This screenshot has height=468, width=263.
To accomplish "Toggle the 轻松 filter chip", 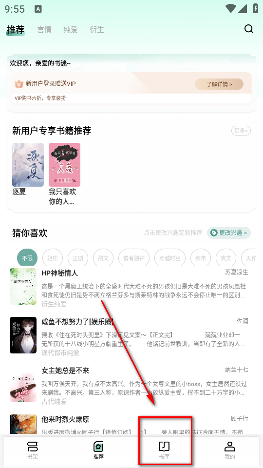I will (53, 258).
